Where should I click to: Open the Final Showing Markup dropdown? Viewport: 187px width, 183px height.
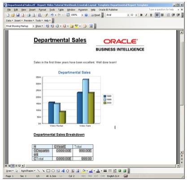[33, 26]
